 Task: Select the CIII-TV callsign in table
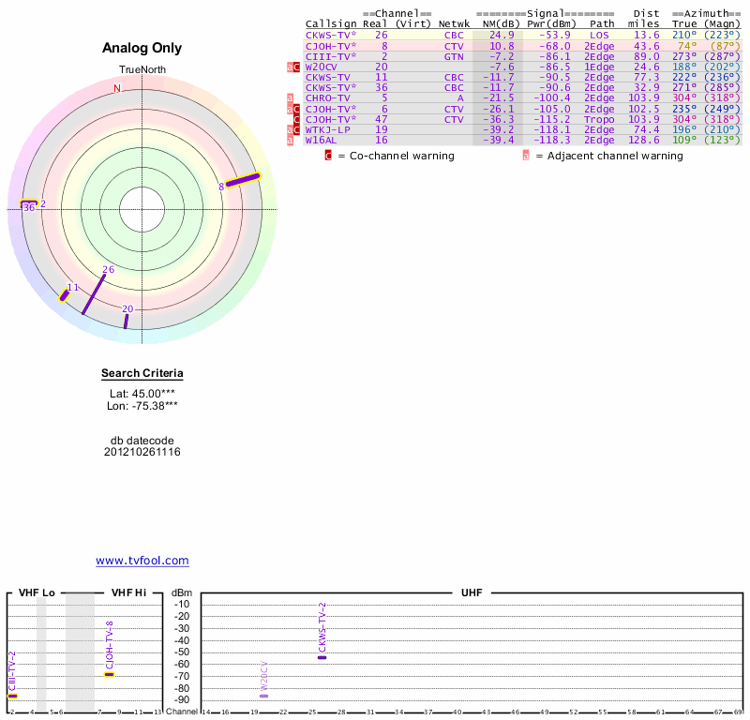[x=330, y=56]
